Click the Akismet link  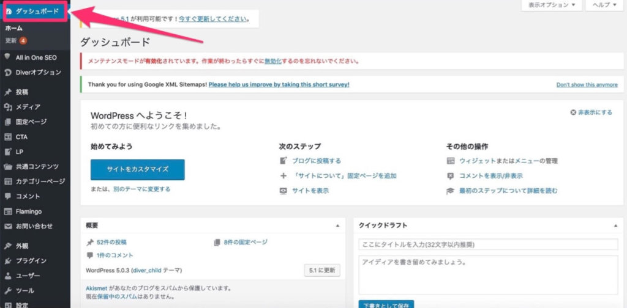coord(96,288)
